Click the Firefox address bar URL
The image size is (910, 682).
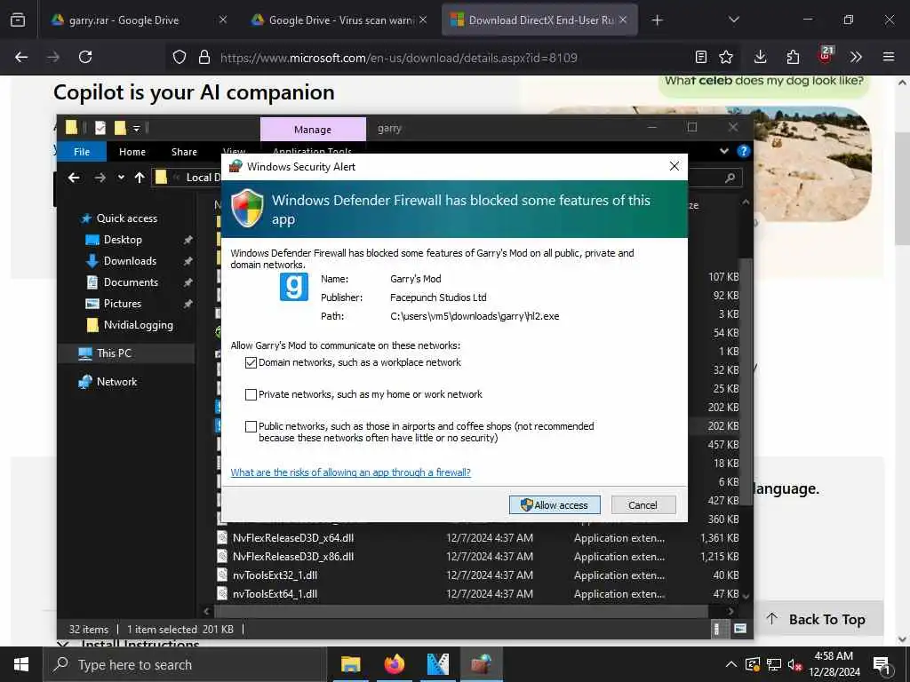pos(398,58)
